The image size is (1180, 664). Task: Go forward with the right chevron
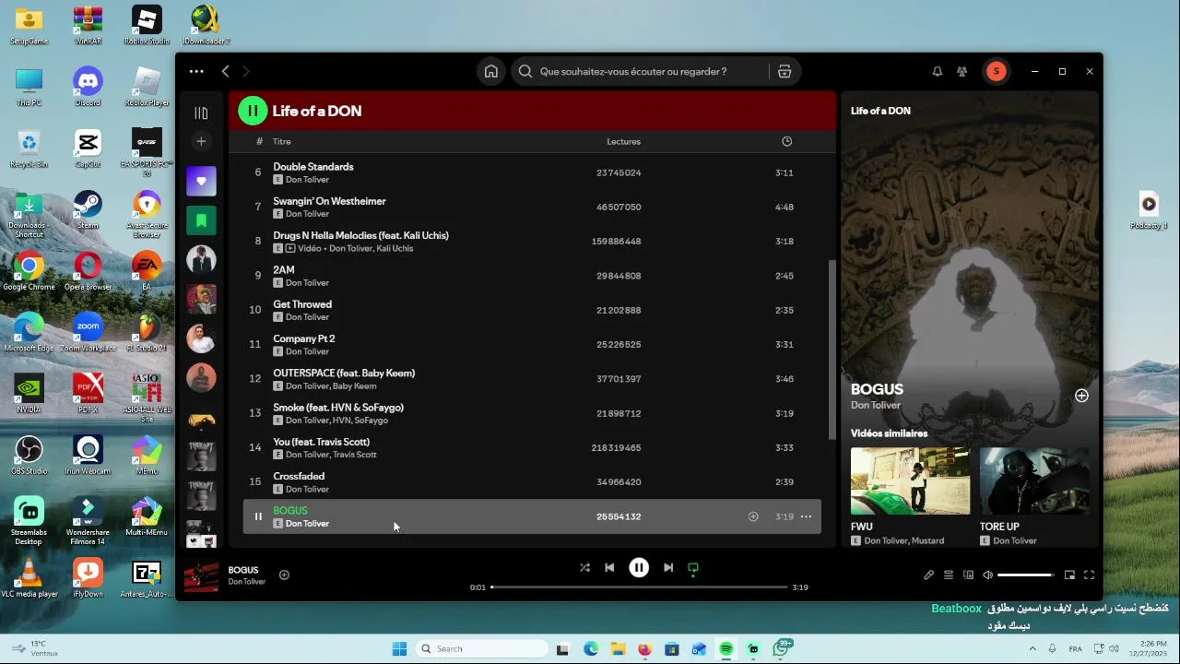pos(246,71)
